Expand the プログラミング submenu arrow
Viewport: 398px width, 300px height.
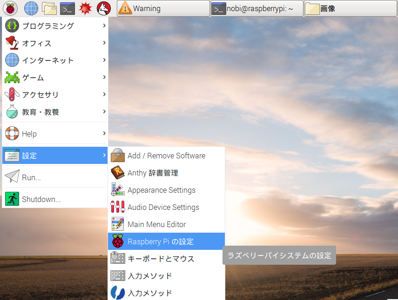tap(104, 26)
